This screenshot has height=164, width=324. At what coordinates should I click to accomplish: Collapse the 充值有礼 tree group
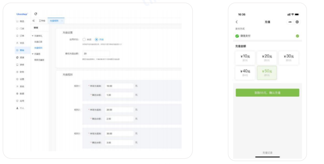click(x=33, y=36)
